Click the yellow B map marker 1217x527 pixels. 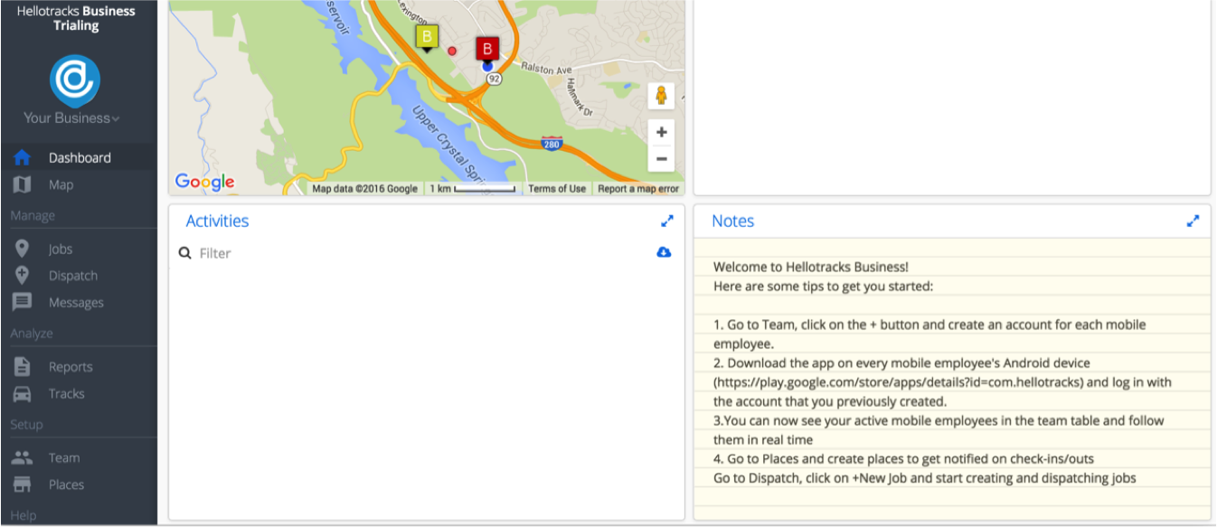[x=427, y=38]
